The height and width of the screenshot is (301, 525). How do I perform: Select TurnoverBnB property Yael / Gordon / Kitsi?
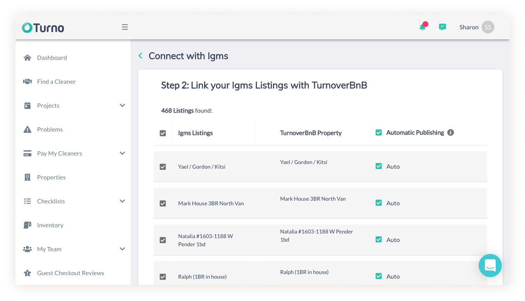pos(304,162)
